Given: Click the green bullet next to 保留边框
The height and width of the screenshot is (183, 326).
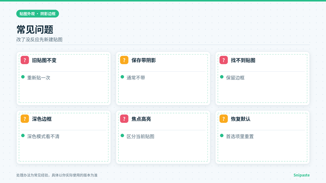Looking at the screenshot, I should (x=222, y=77).
